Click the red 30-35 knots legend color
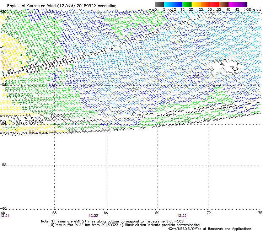The width and height of the screenshot is (263, 231). pos(215,4)
